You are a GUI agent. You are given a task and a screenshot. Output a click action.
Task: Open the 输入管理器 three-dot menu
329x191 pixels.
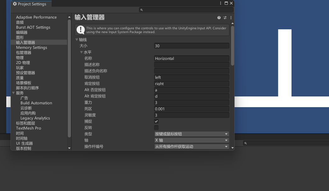point(231,18)
